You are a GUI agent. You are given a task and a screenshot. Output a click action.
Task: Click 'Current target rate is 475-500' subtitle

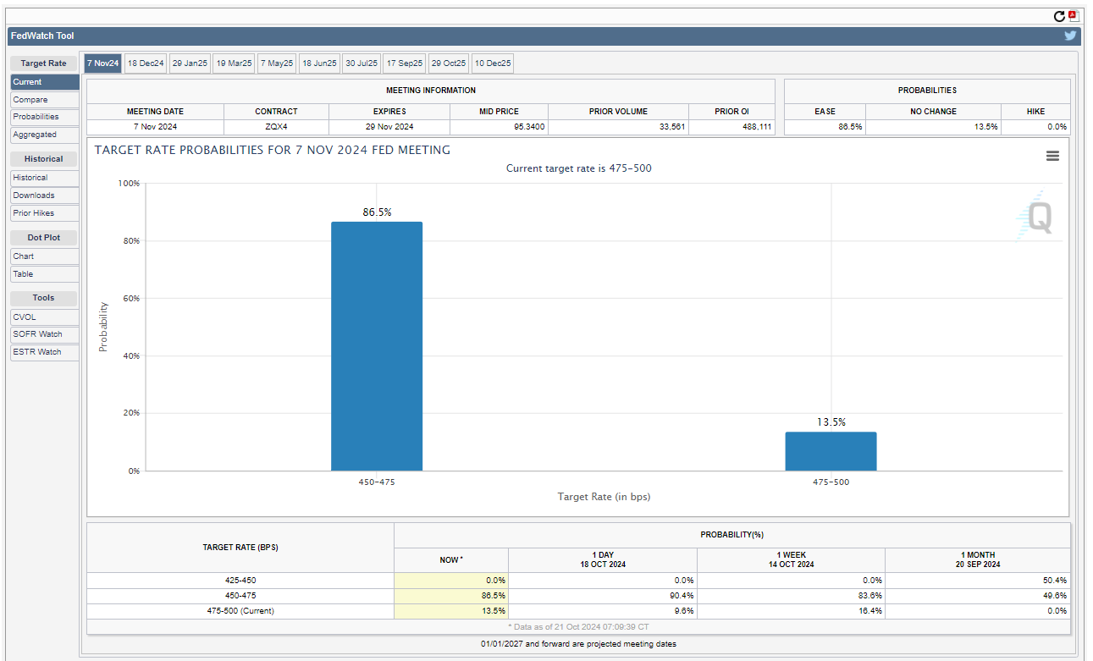(x=578, y=168)
